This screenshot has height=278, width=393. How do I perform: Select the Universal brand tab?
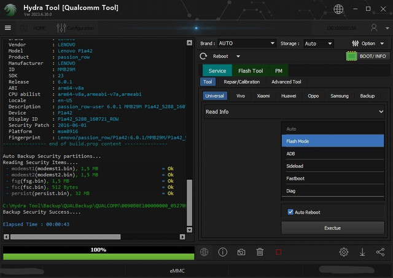pos(214,96)
